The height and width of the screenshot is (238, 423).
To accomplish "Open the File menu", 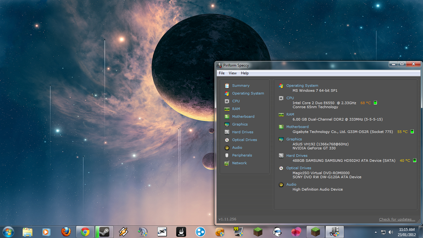I will coord(221,73).
